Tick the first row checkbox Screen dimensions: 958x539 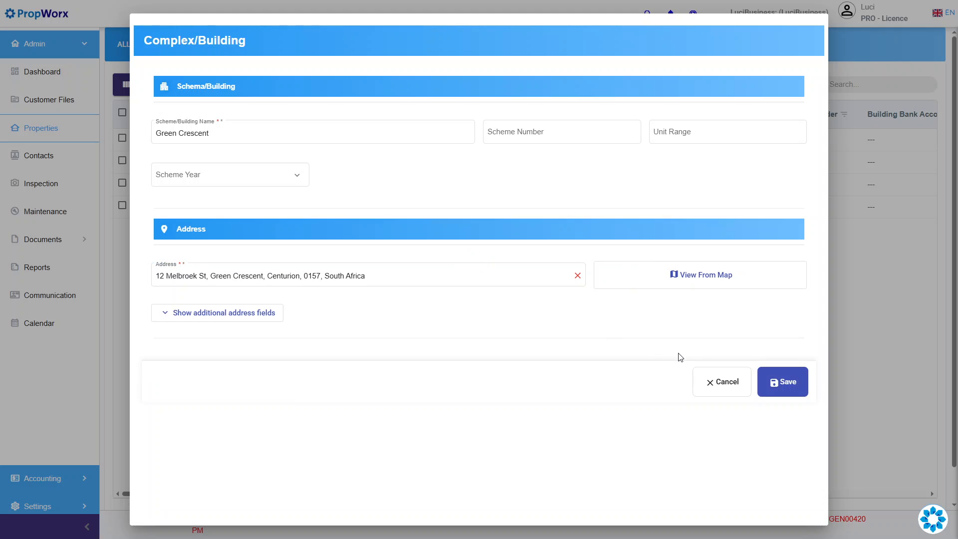click(122, 138)
